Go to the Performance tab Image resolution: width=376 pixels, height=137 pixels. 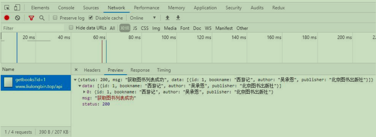click(x=147, y=8)
